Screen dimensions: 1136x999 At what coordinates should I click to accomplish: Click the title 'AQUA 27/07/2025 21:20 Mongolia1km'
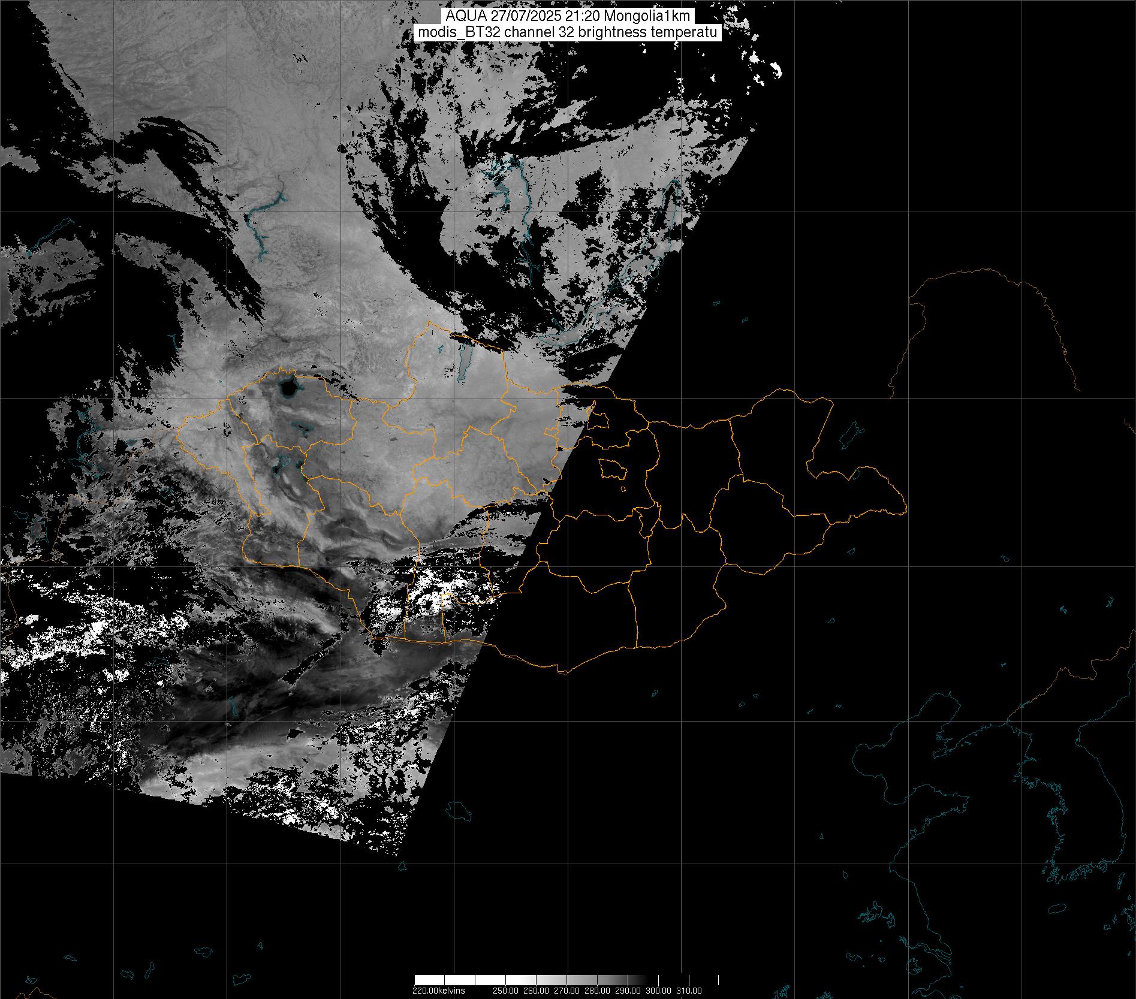click(x=568, y=16)
